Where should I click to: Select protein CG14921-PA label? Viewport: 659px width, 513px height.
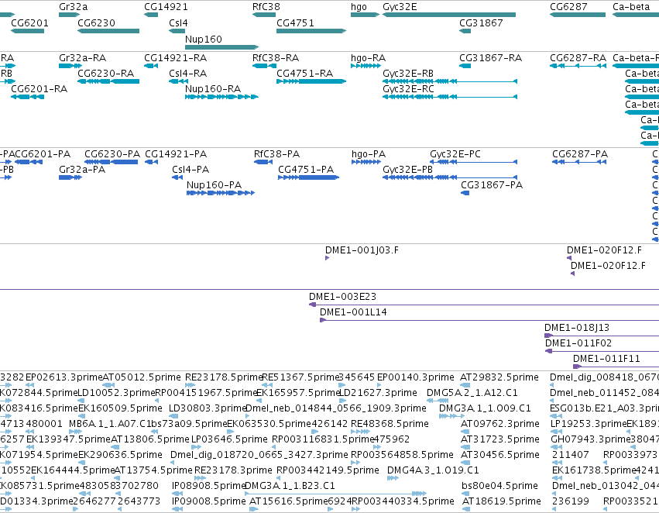tap(176, 154)
